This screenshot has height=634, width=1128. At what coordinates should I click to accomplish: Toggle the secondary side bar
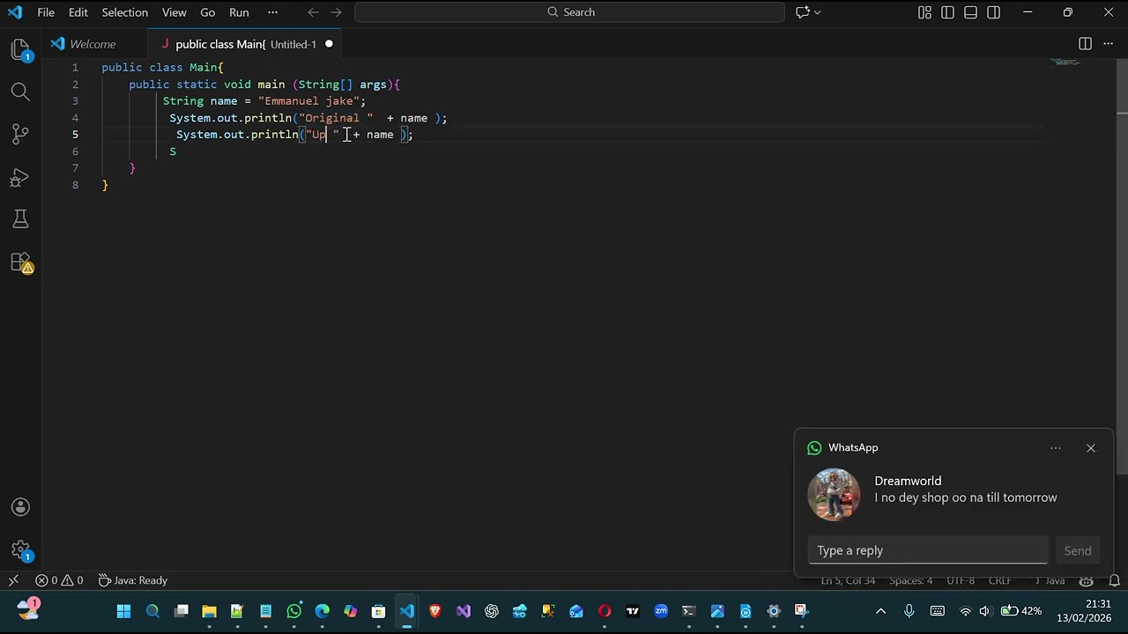click(993, 12)
